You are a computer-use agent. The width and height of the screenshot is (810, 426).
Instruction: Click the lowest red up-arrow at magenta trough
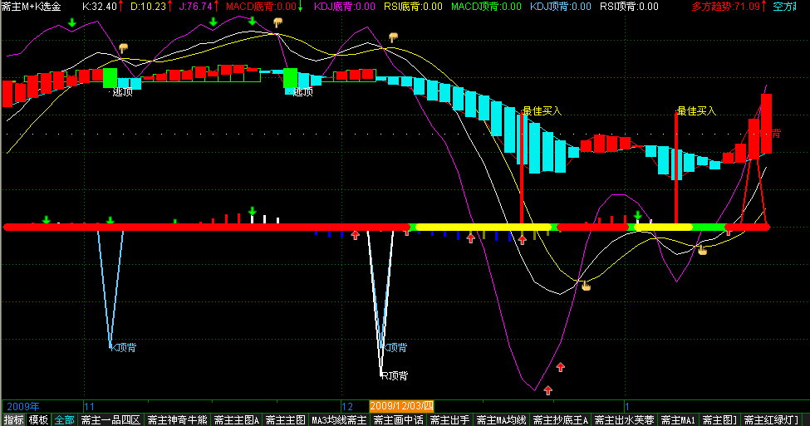point(547,389)
